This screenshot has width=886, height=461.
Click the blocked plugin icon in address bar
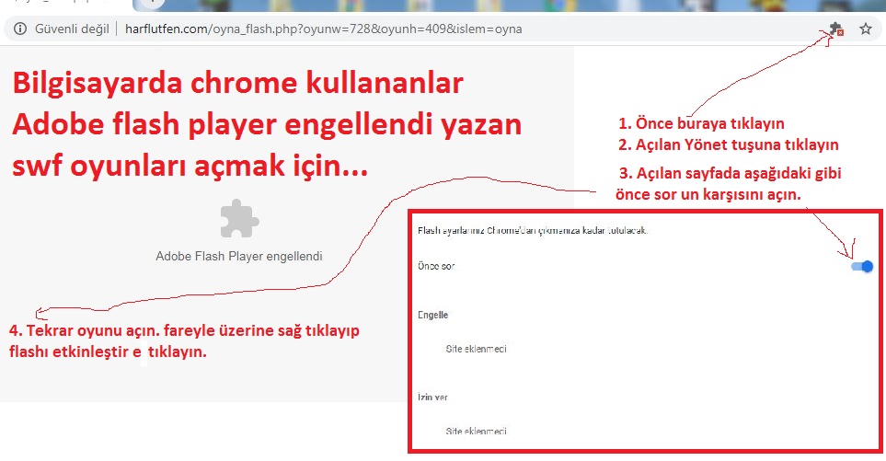click(x=836, y=29)
